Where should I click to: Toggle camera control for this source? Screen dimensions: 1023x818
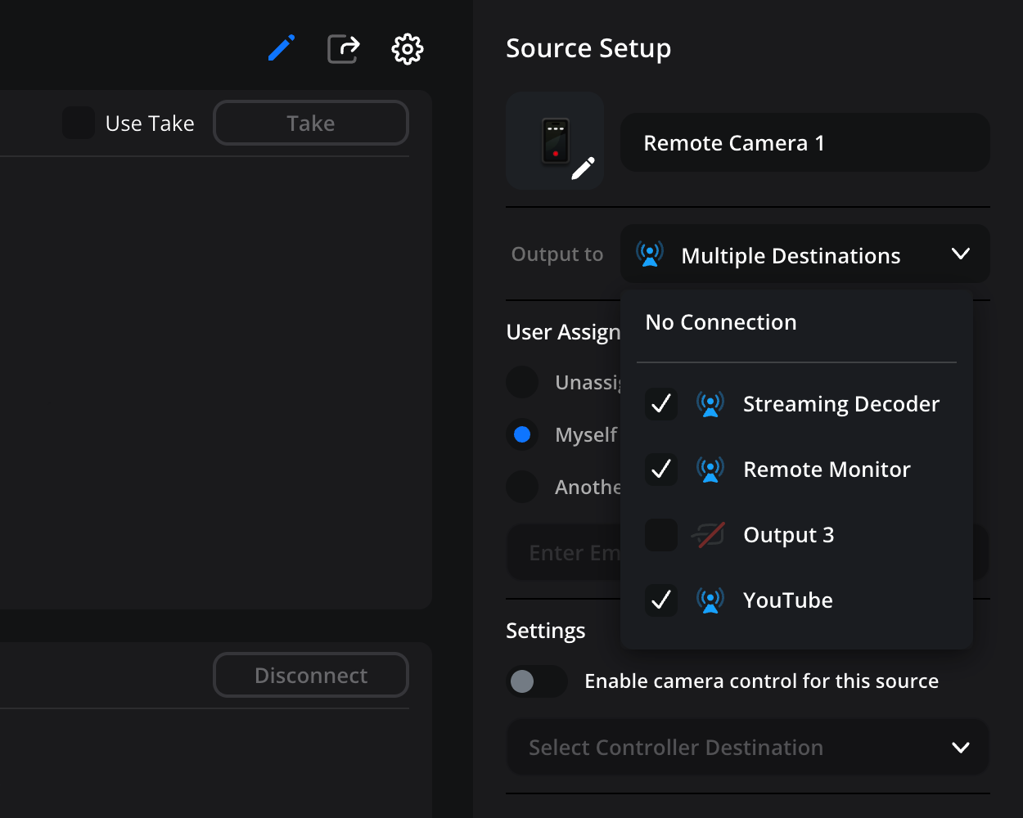[536, 681]
